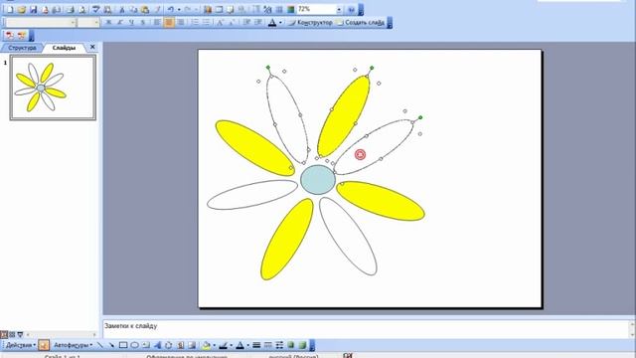Open Microsoft Office help icon

click(x=351, y=9)
